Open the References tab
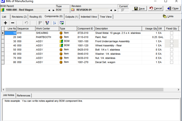182x121 pixels. [x=24, y=96]
